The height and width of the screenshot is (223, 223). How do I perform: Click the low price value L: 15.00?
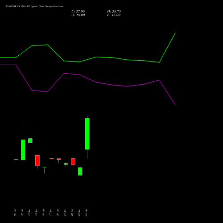tap(114, 15)
